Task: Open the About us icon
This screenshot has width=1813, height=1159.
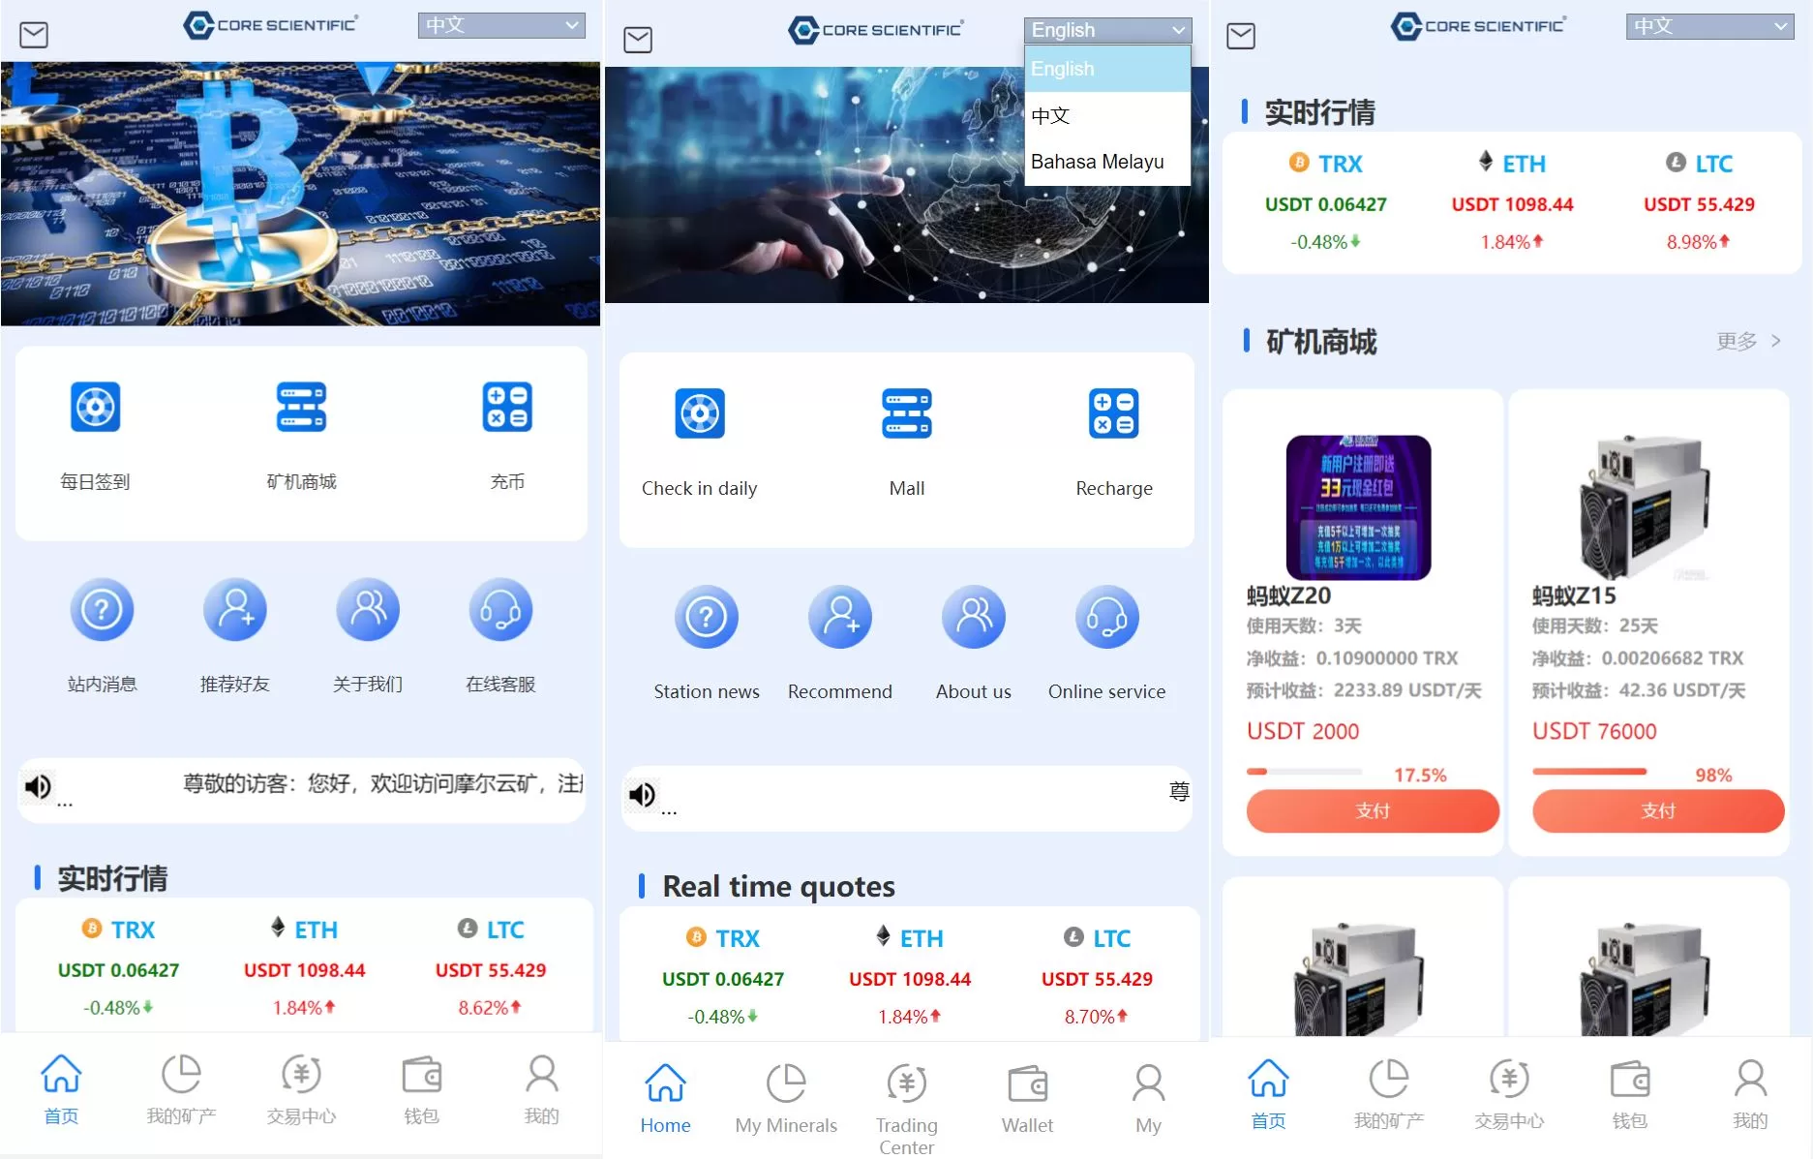Action: 973,617
